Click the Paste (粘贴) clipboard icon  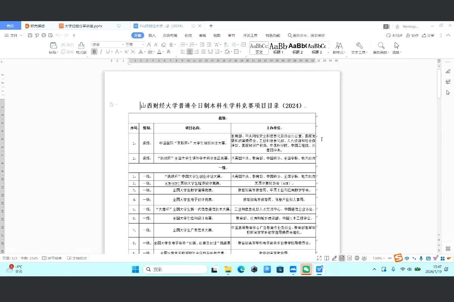53,46
